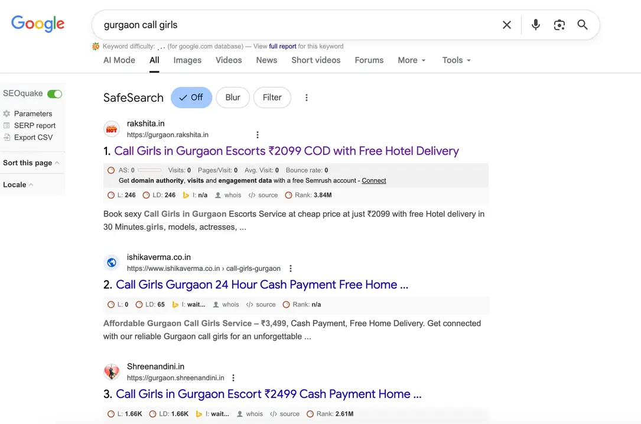This screenshot has height=424, width=641.
Task: Click whois link in Shreenandini row
Action: point(254,414)
